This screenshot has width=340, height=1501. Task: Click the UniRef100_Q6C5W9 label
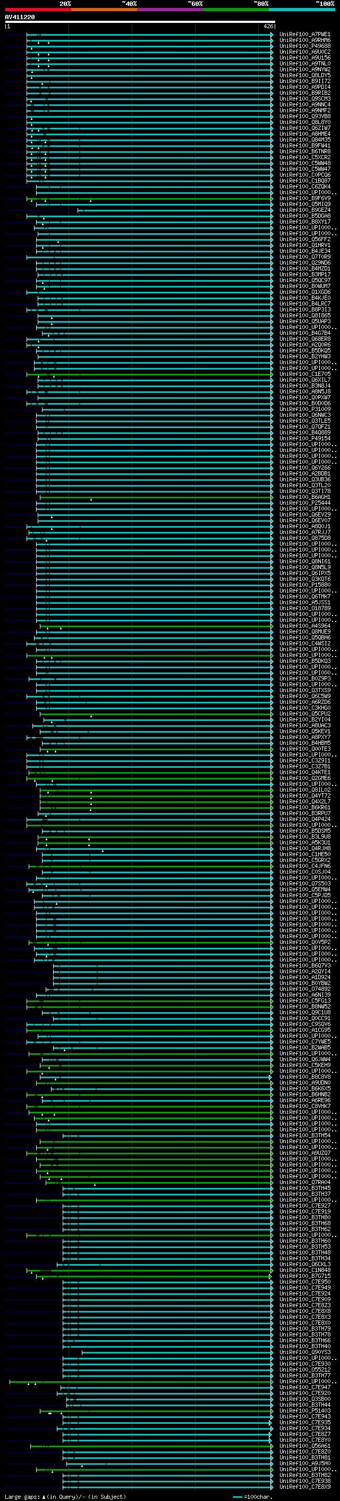[304, 696]
